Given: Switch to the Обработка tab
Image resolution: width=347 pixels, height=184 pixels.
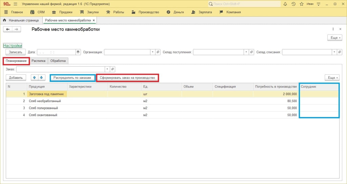Looking at the screenshot, I should [58, 61].
